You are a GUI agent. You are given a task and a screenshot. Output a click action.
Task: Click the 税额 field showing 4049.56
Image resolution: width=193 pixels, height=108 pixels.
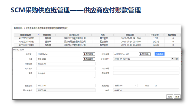(x=146, y=90)
